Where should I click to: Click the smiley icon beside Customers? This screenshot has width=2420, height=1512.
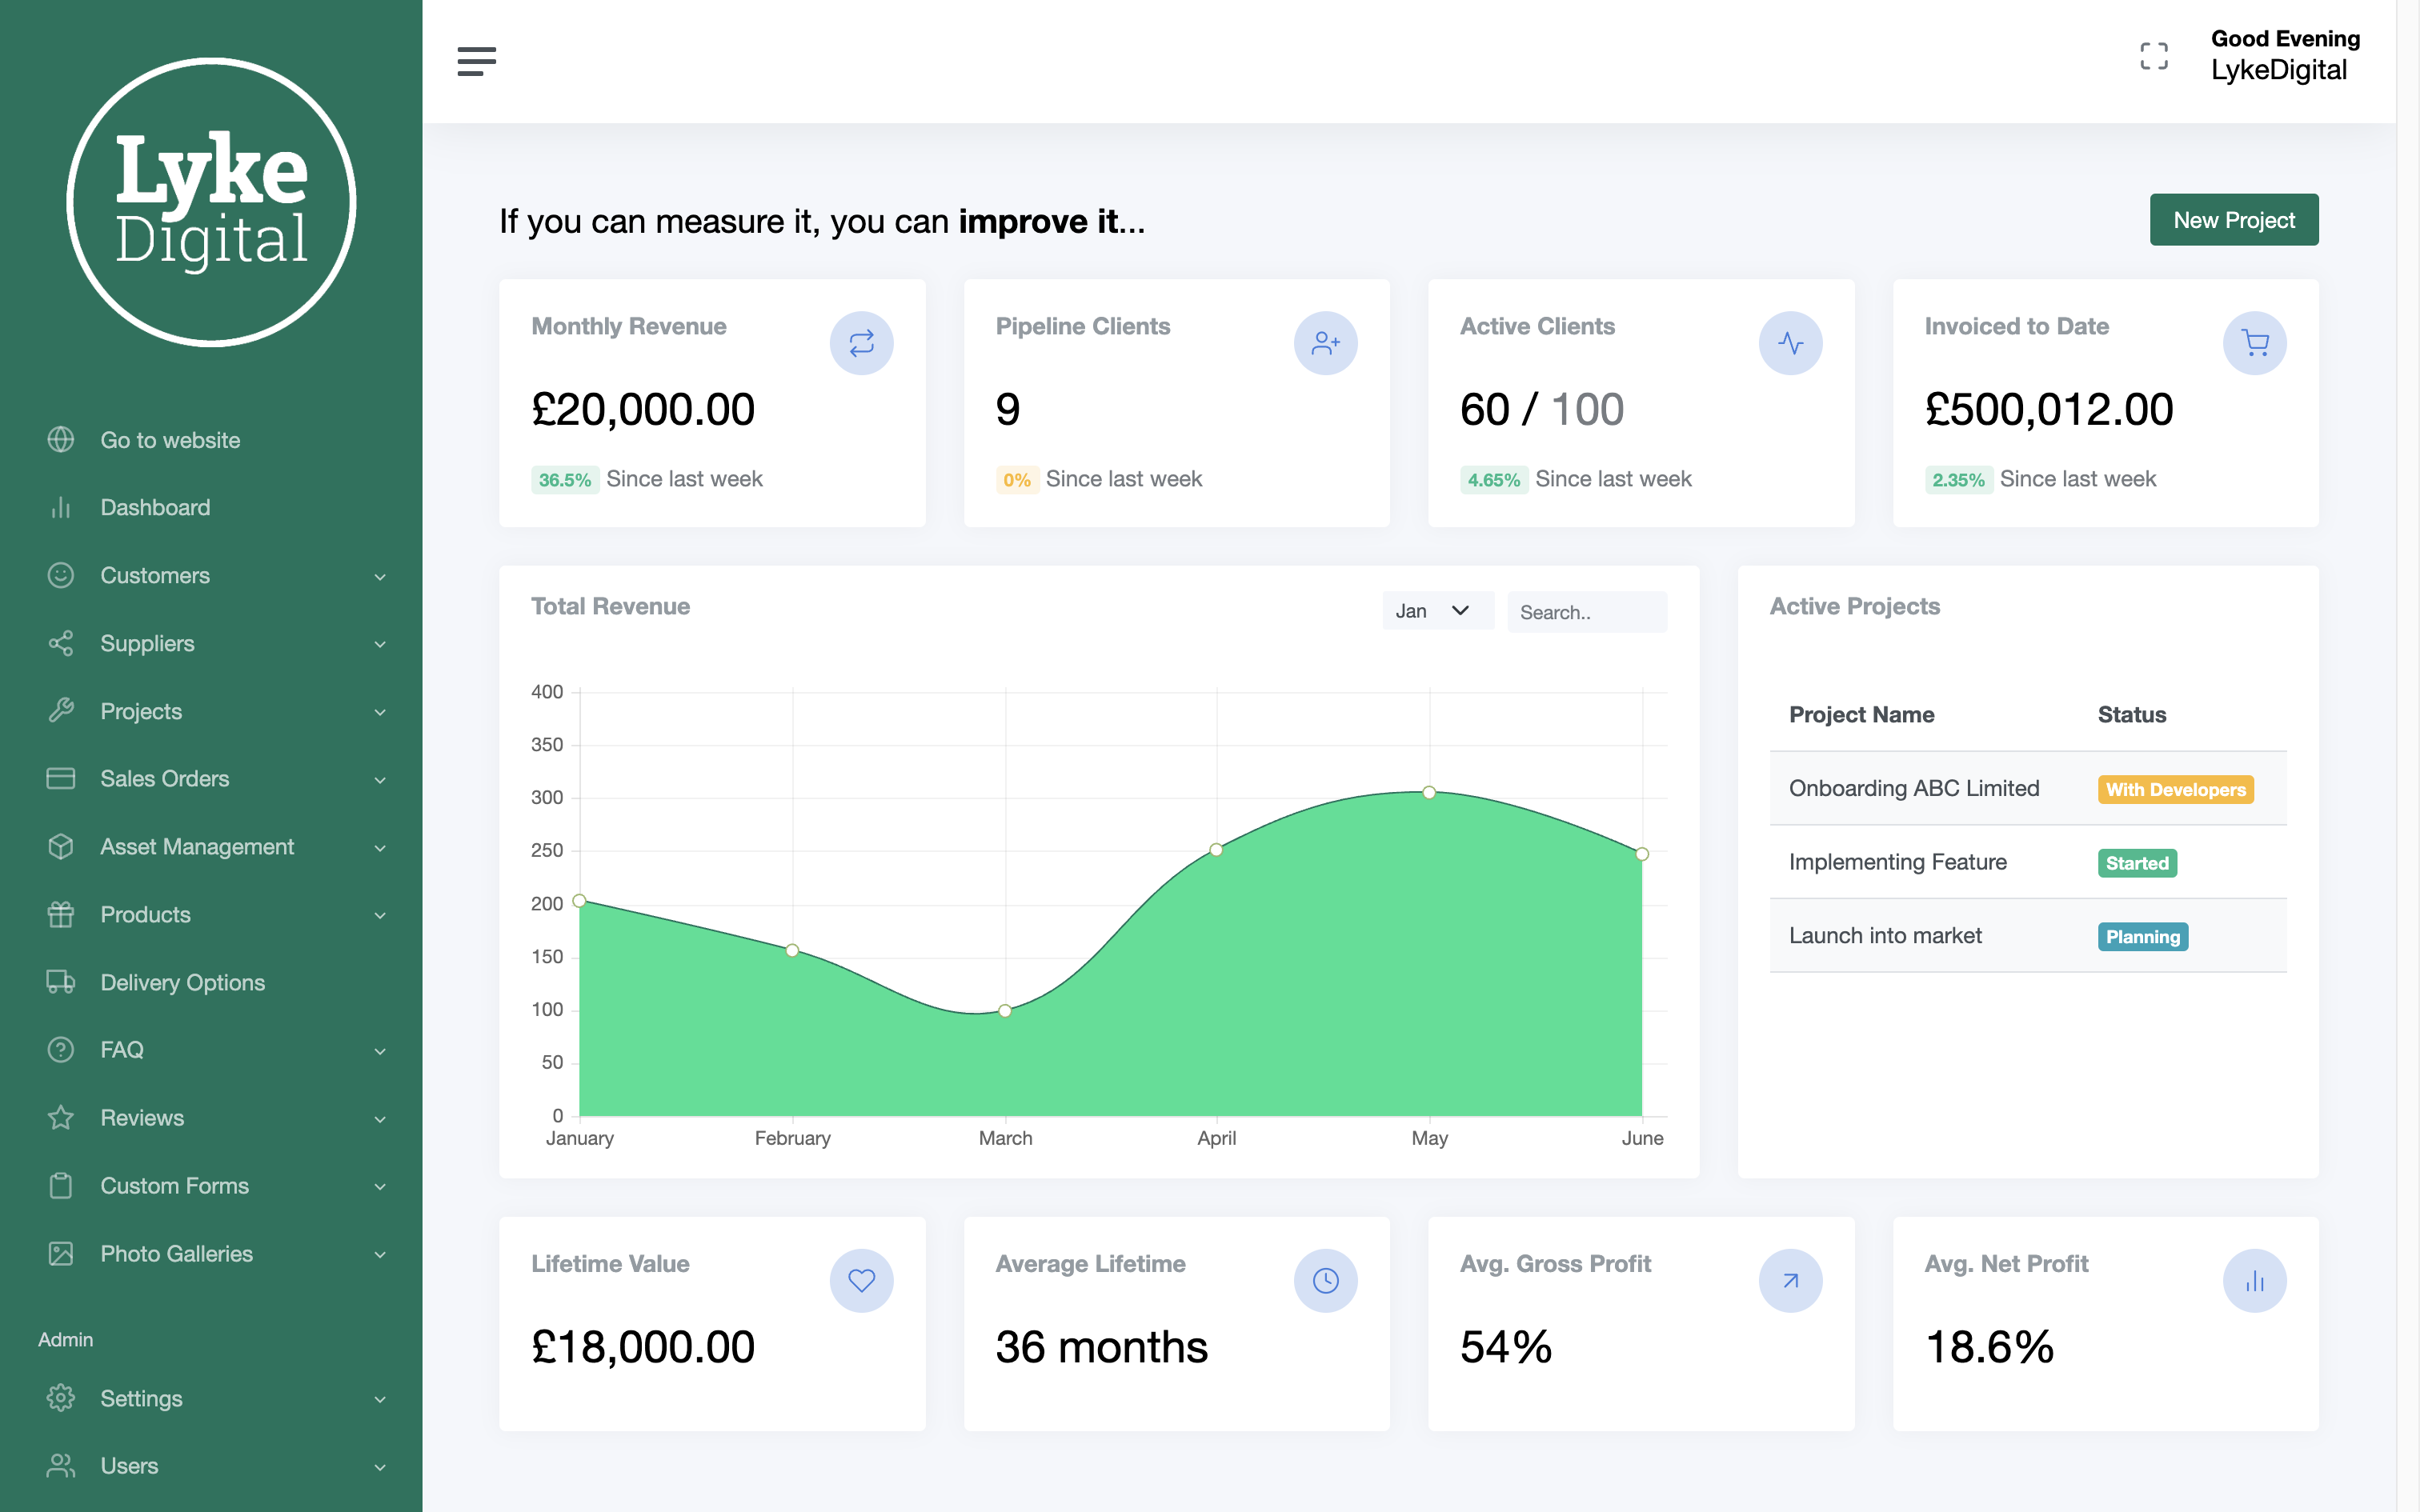[x=61, y=575]
